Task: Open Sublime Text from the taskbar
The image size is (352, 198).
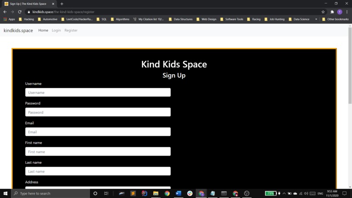Action: 133,193
